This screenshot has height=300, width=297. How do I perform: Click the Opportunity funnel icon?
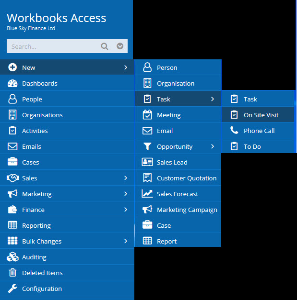coord(147,146)
